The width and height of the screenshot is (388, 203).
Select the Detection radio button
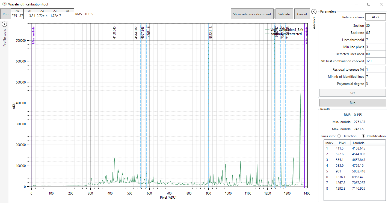tap(339, 136)
